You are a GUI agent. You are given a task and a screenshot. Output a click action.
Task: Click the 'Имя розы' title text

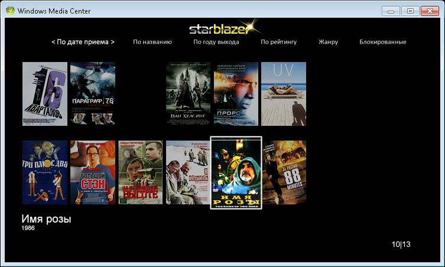[x=46, y=219]
